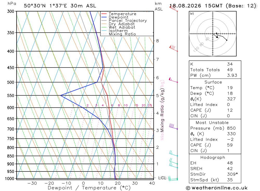The image size is (260, 191).
Task: Click the Most Unstable CIN value 1
Action: [x=228, y=151]
